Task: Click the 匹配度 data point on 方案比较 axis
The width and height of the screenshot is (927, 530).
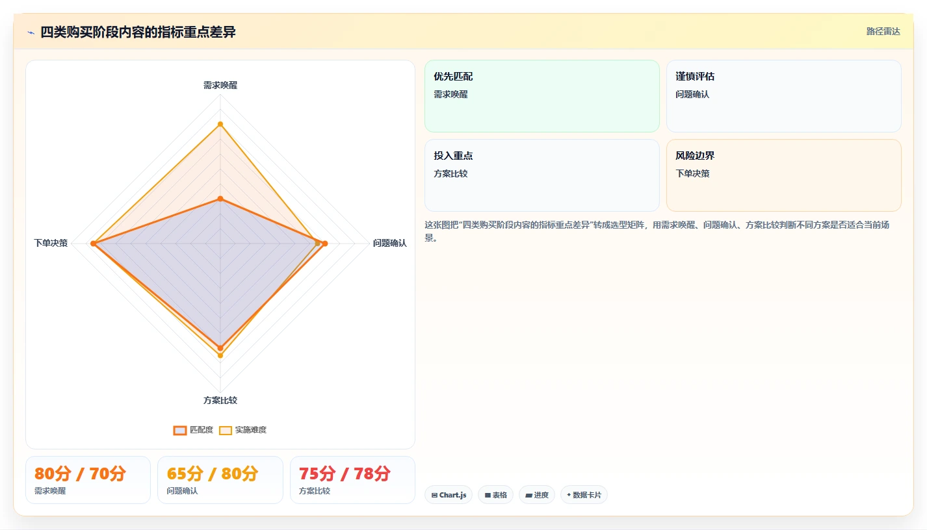Action: 220,348
